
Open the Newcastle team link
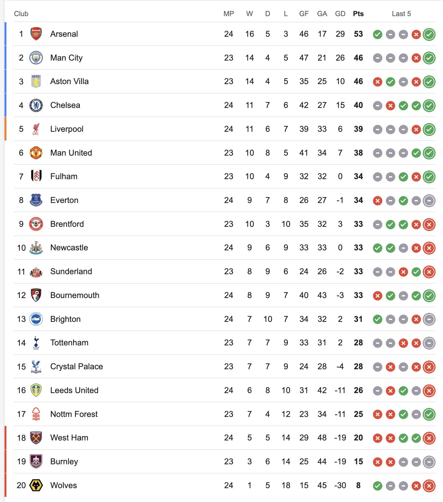click(69, 248)
